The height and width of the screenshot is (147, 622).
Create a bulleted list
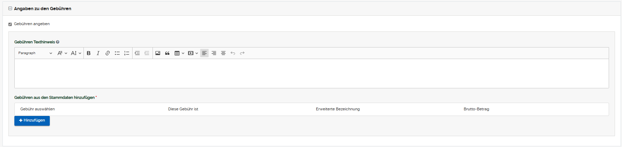pos(117,53)
